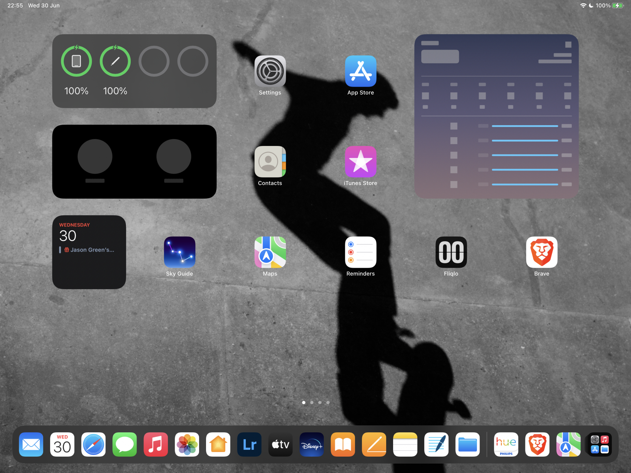The height and width of the screenshot is (473, 631).
Task: Launch Brave browser from home screen
Action: coord(542,252)
